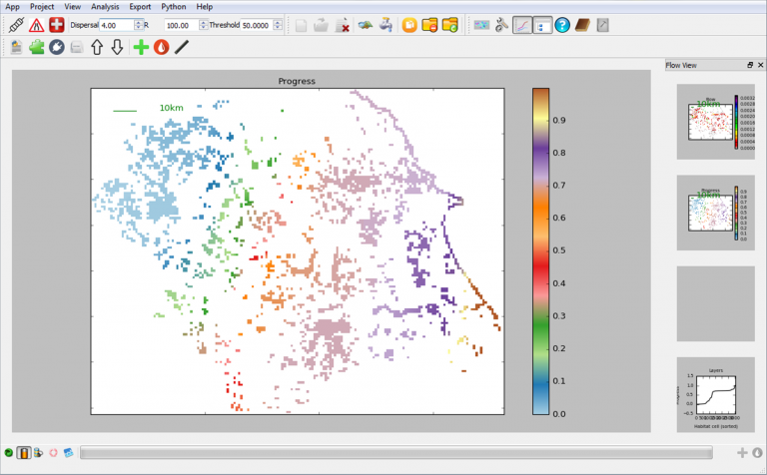The image size is (767, 475).
Task: Decrease the Threshold value with the spinner
Action: coord(280,28)
